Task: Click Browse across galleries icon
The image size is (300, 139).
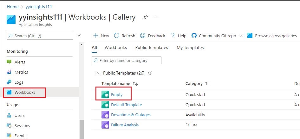Action: pos(250,36)
